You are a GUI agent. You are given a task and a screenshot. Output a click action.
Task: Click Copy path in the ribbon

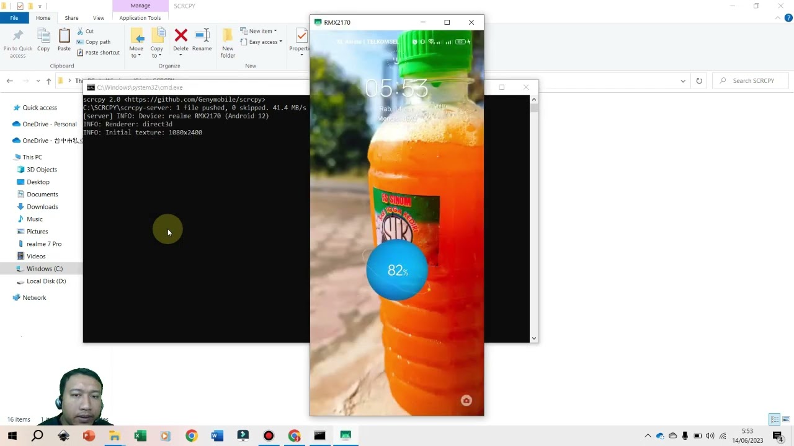tap(94, 42)
